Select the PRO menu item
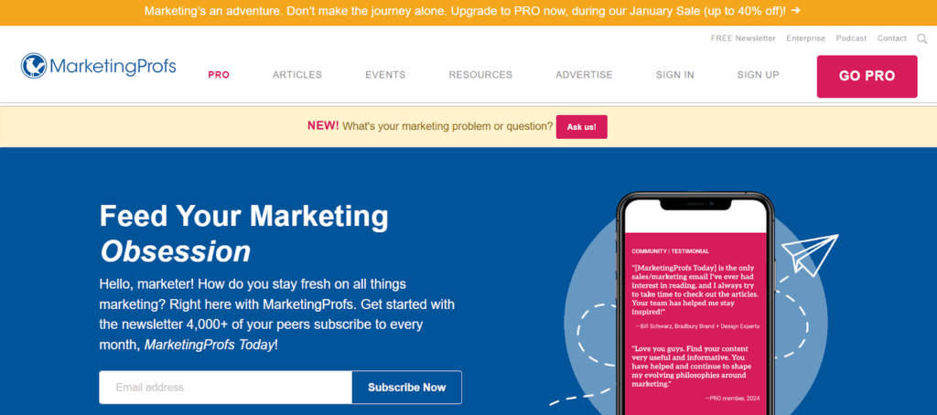 (x=219, y=75)
